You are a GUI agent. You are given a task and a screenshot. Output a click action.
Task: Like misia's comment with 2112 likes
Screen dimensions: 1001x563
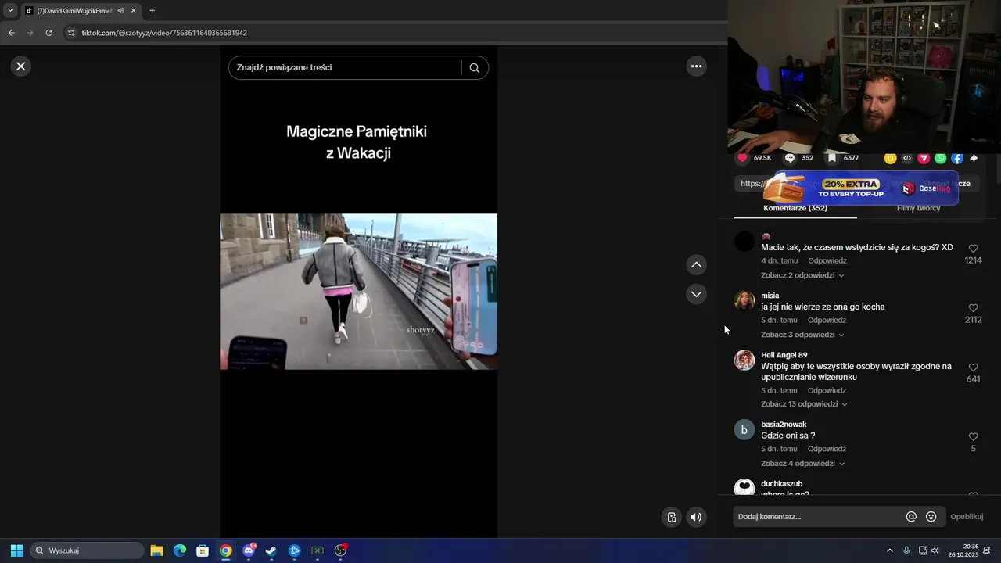[x=973, y=308]
